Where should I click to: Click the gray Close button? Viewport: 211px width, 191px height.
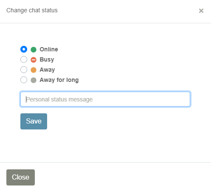click(x=20, y=177)
